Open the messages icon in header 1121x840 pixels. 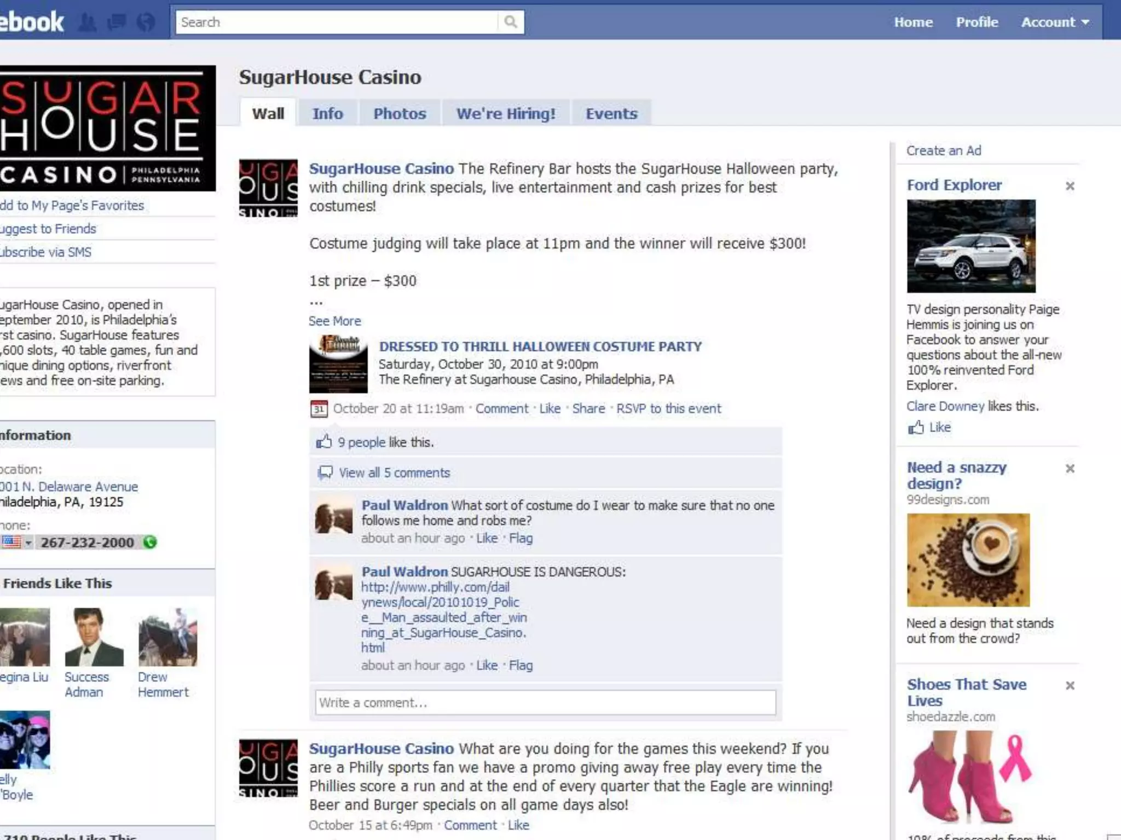[x=117, y=22]
